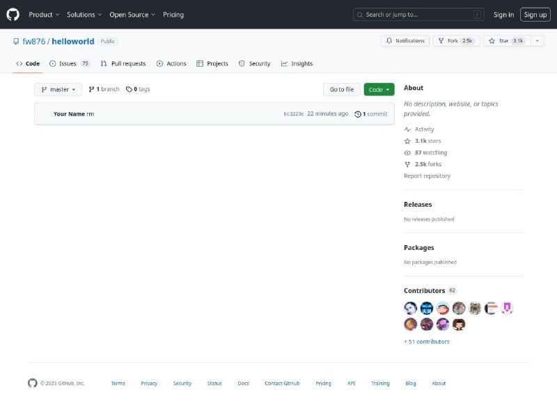Click the Sign in link

pos(503,15)
